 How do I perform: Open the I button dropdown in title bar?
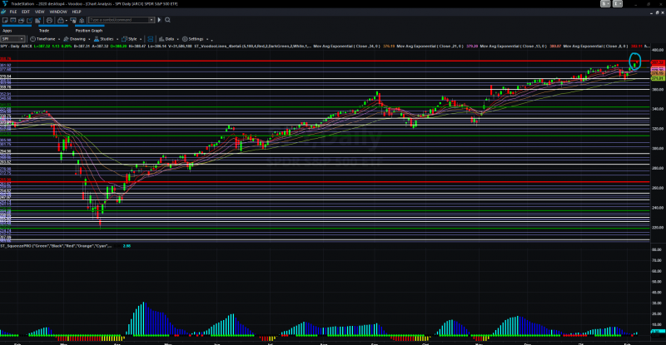click(620, 4)
